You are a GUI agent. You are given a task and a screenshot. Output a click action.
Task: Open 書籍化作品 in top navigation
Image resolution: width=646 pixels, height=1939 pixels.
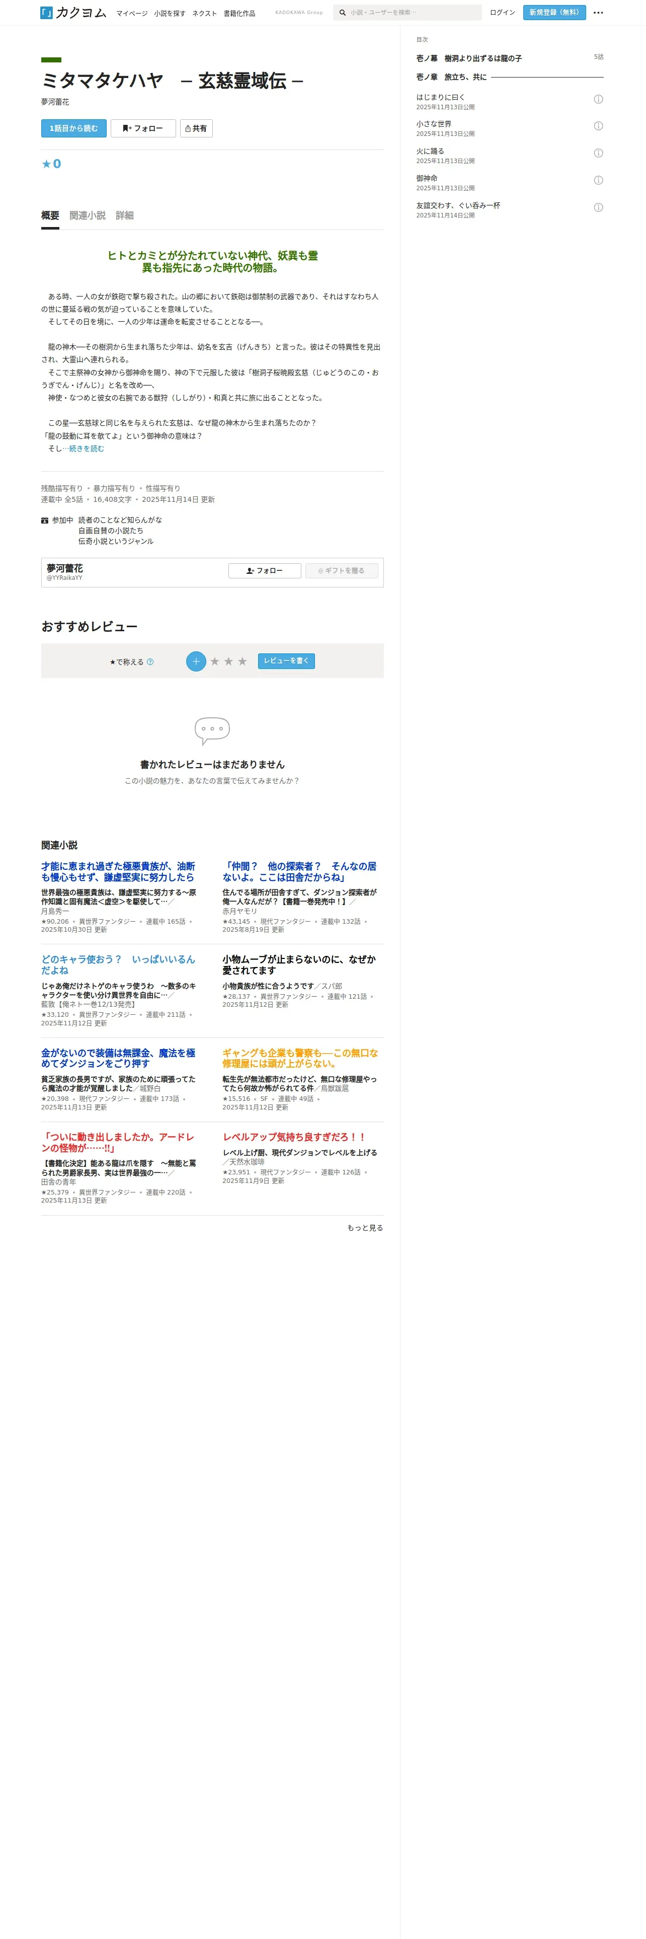(239, 14)
